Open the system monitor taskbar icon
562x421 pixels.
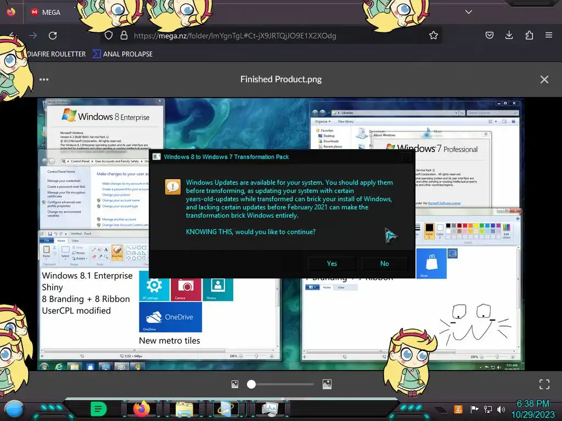coord(270,409)
